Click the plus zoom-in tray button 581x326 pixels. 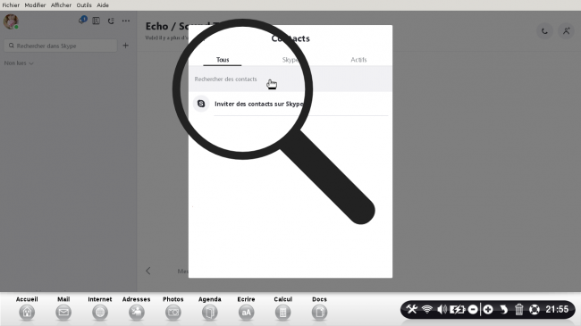[x=488, y=309]
